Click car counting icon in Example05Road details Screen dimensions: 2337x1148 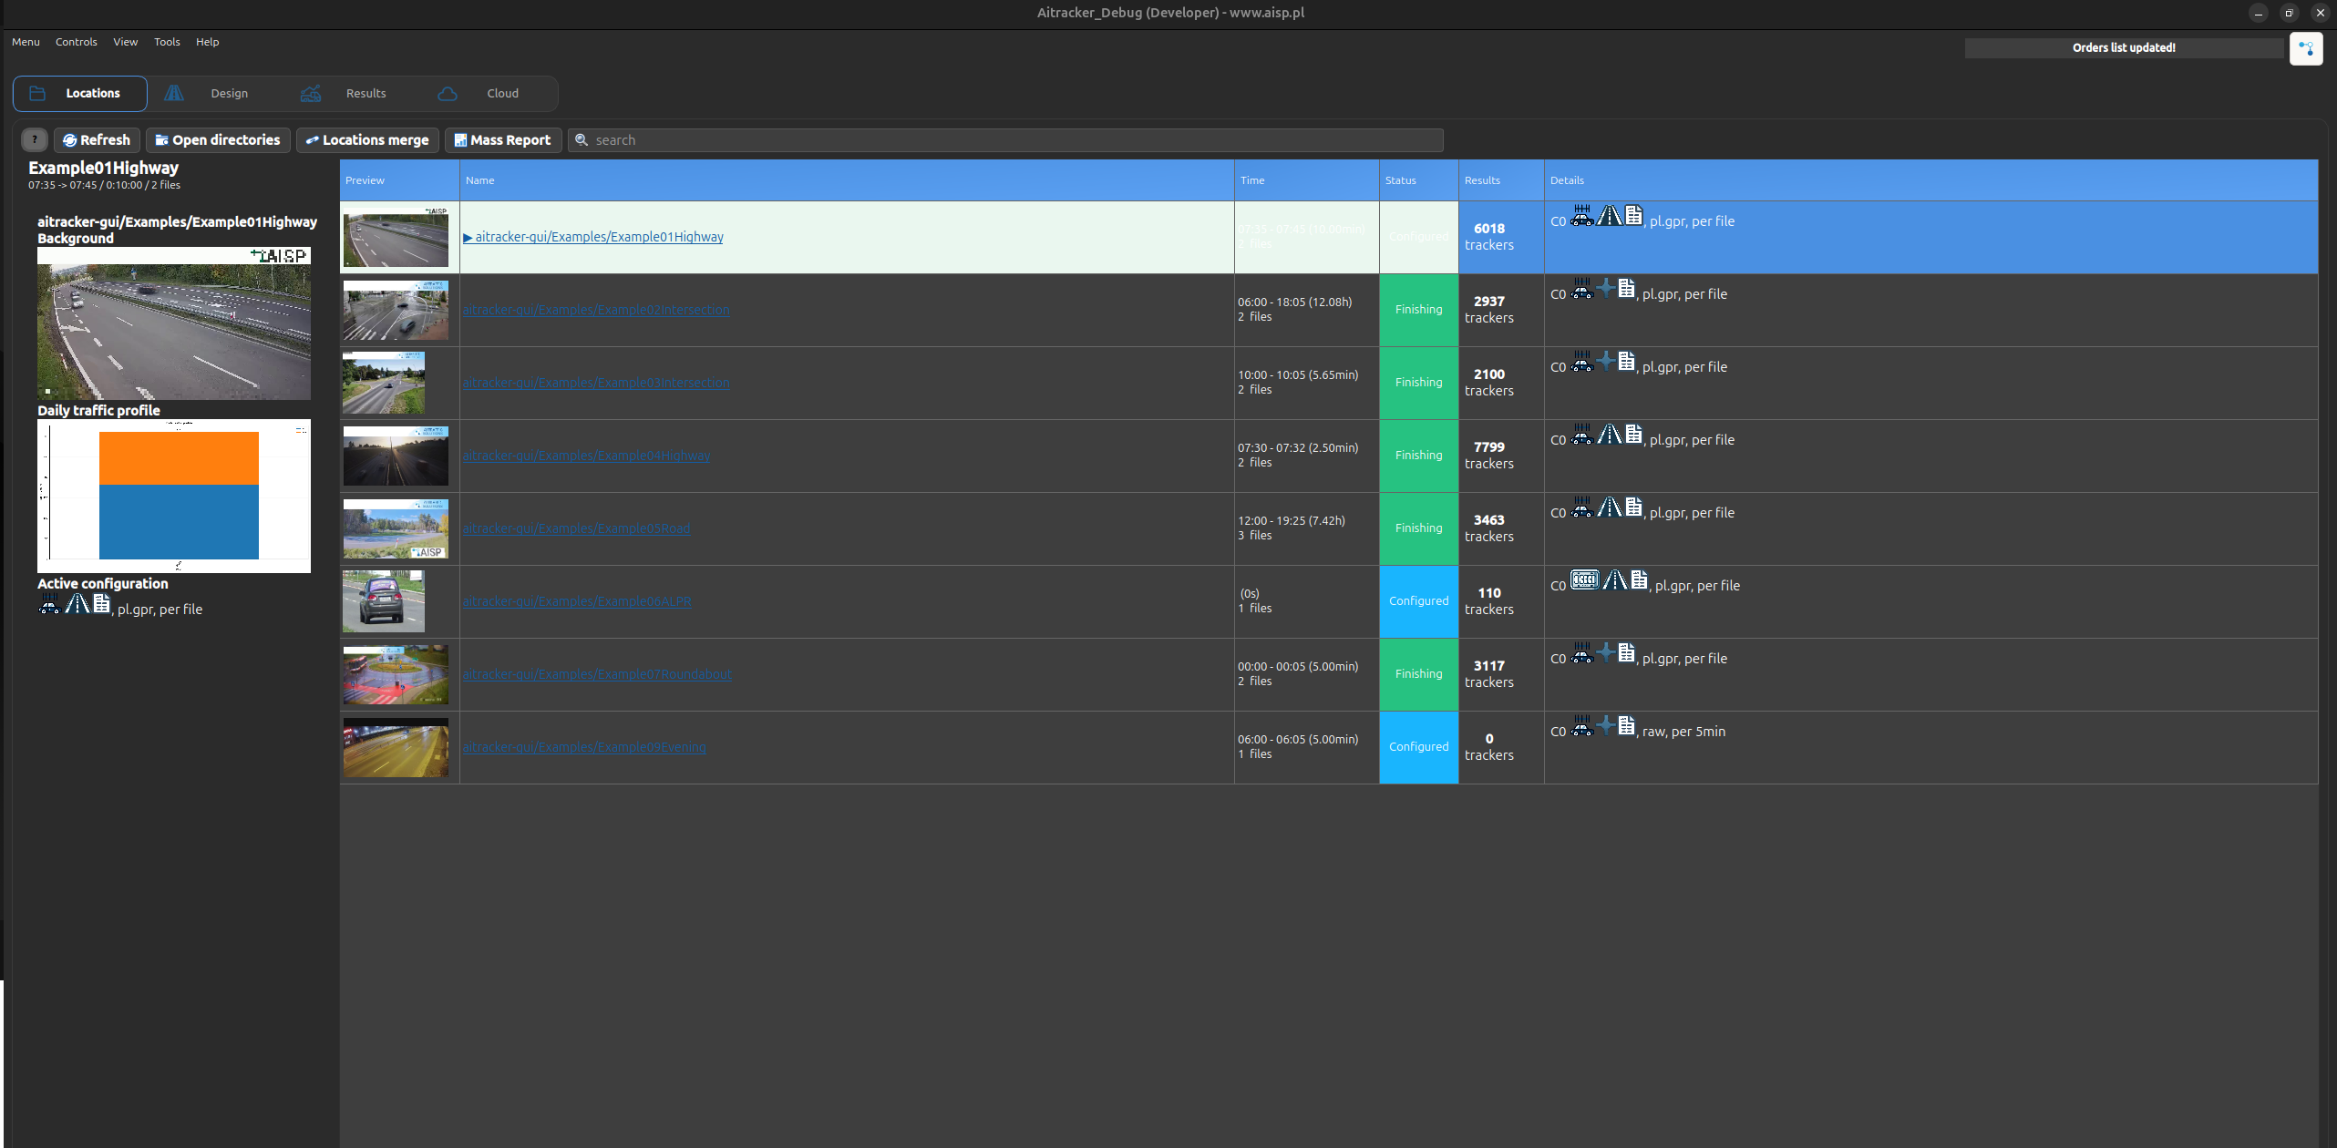tap(1582, 507)
